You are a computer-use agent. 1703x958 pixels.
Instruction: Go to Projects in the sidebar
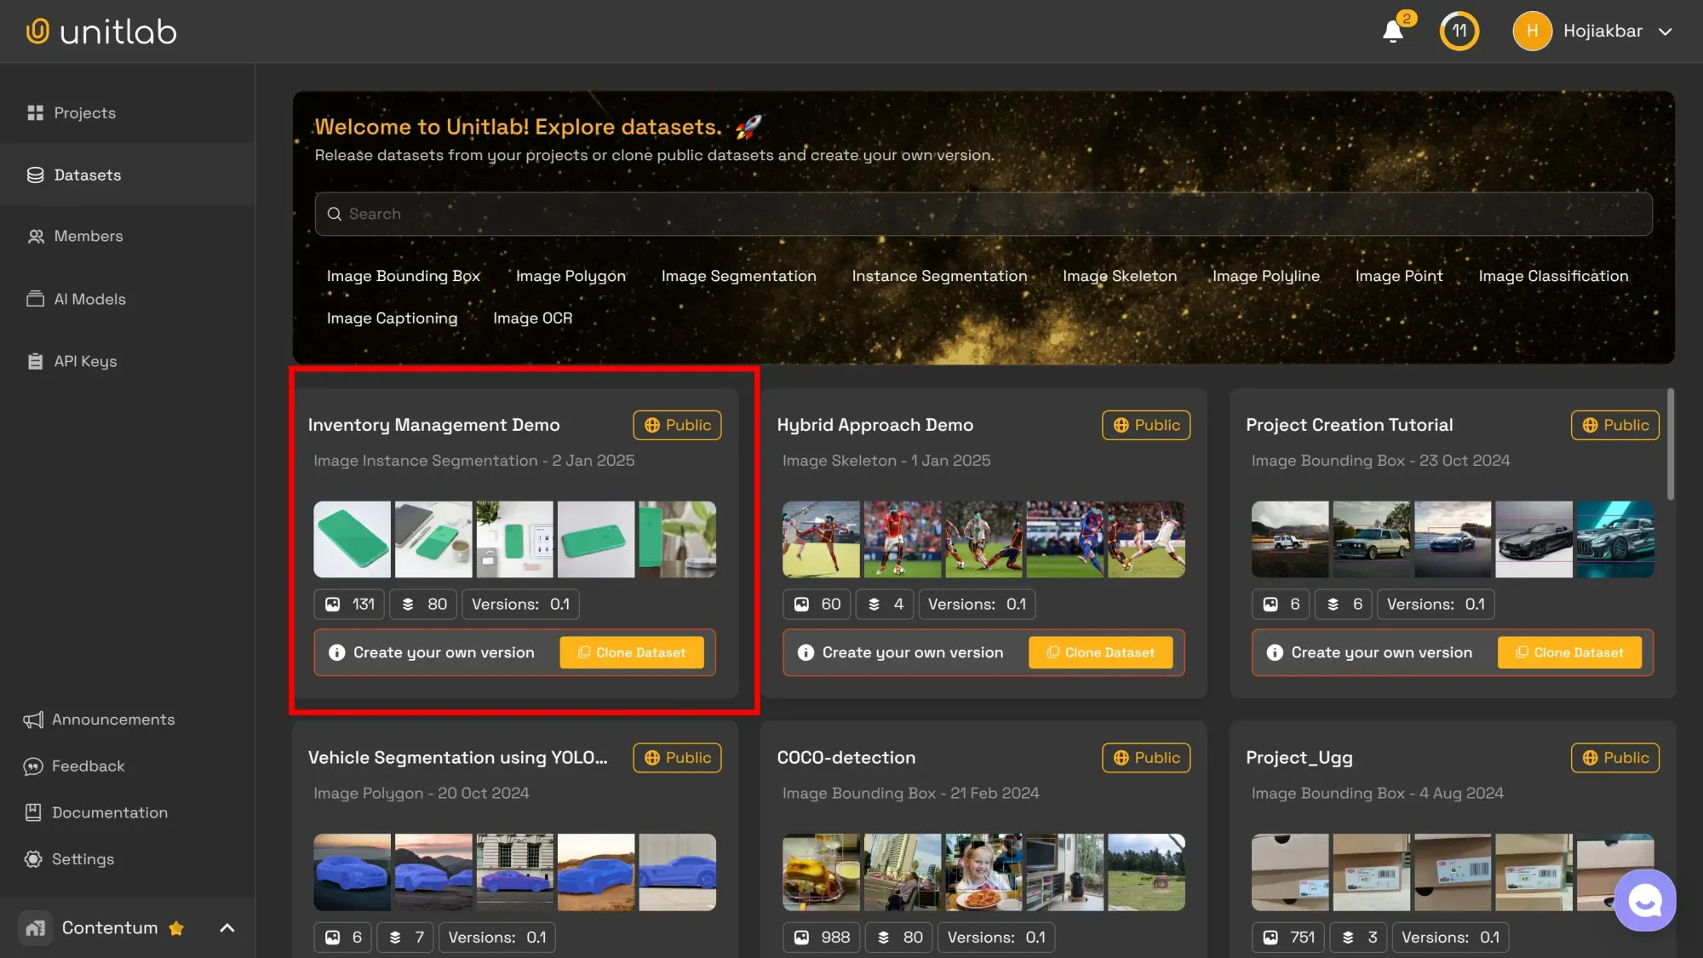click(84, 113)
